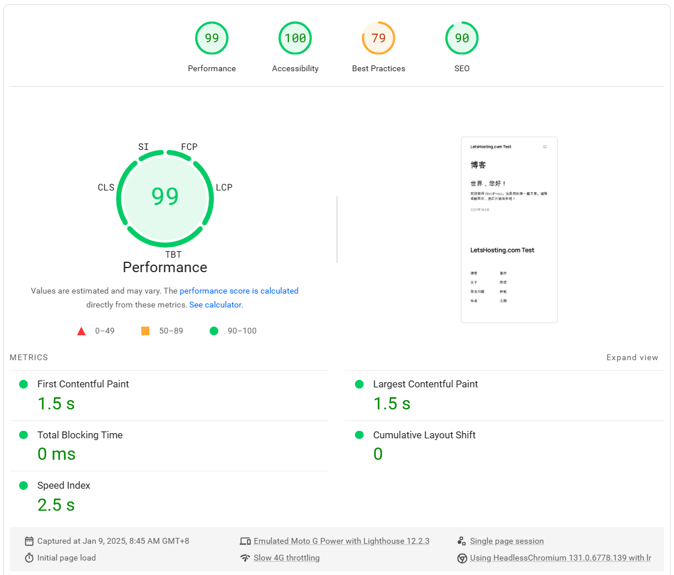Click the '50–89' legend text
Viewport: 674px width, 575px height.
tap(171, 331)
